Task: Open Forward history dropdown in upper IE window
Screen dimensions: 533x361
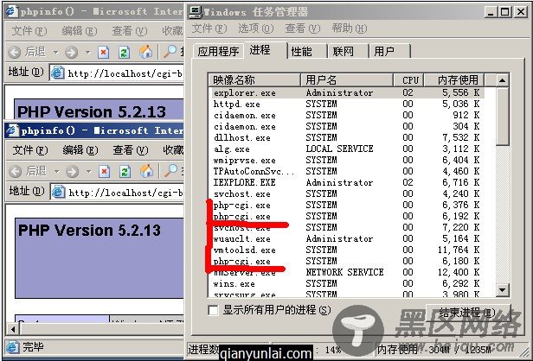Action: (87, 53)
